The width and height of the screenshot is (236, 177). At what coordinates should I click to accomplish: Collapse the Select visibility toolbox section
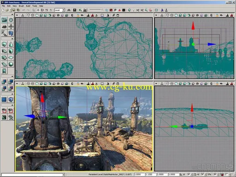click(x=12, y=105)
